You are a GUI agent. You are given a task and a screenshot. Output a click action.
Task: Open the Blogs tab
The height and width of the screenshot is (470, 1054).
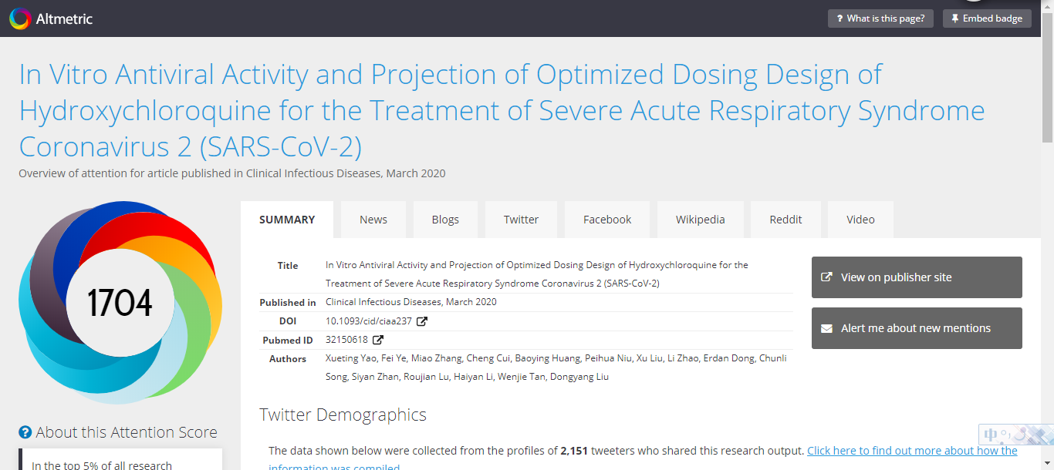pyautogui.click(x=445, y=220)
